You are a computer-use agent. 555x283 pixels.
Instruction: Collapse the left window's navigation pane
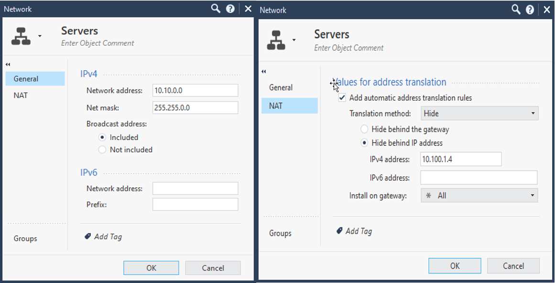[x=8, y=64]
